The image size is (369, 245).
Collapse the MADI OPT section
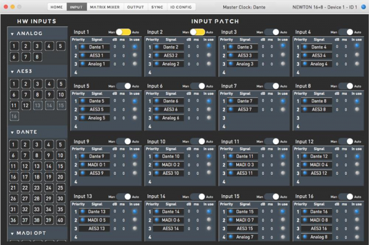point(12,233)
